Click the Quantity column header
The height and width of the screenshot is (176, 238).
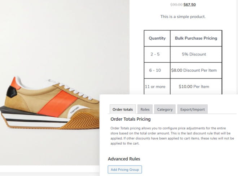pyautogui.click(x=157, y=38)
